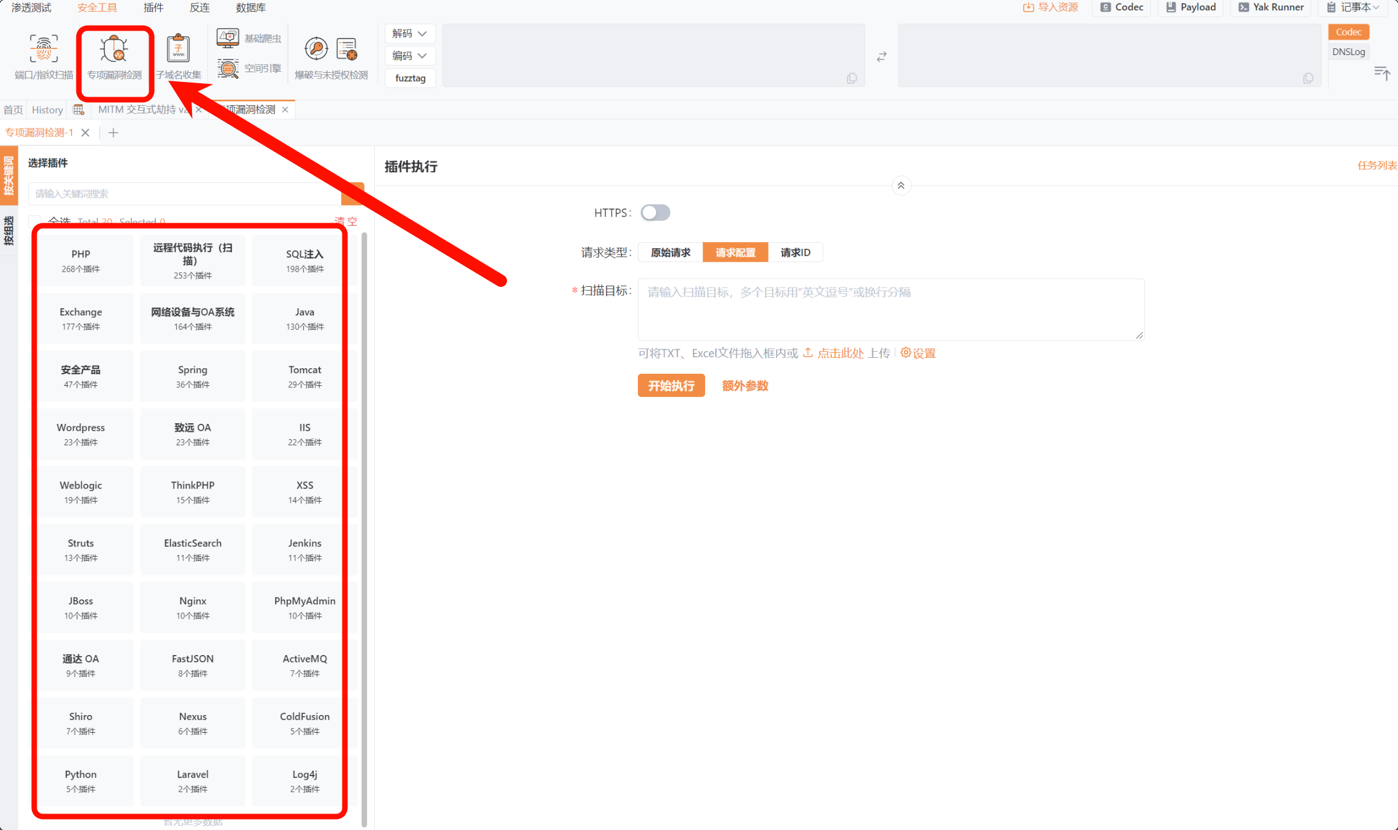The image size is (1398, 830).
Task: Toggle the HTTPS switch
Action: (x=655, y=213)
